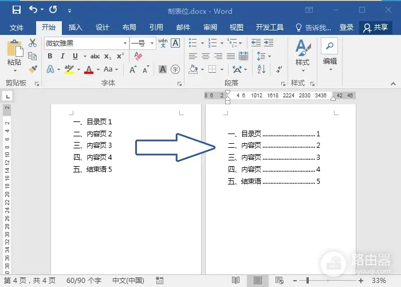Click the 共享 share button

pos(376,27)
